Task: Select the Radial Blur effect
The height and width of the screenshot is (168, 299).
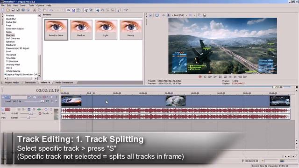Action: click(11, 22)
